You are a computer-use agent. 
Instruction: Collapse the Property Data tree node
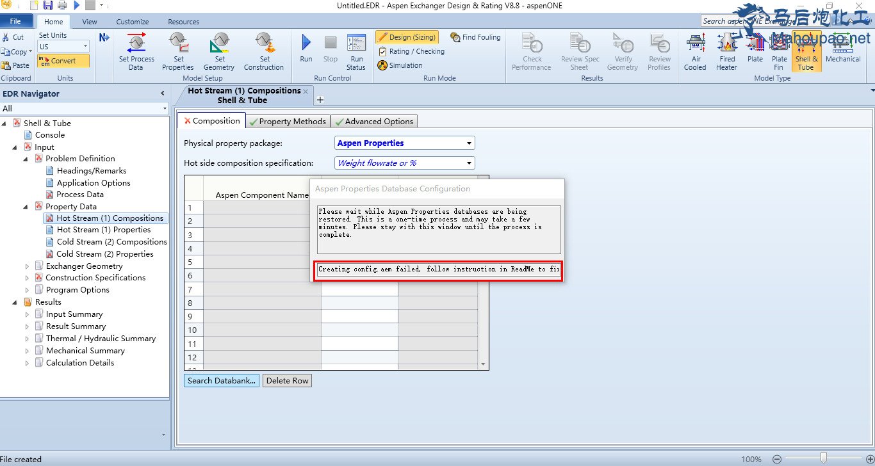27,207
